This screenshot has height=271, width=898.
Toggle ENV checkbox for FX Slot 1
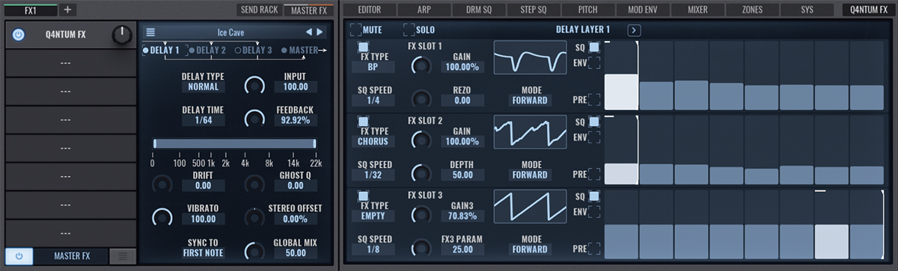tap(593, 63)
